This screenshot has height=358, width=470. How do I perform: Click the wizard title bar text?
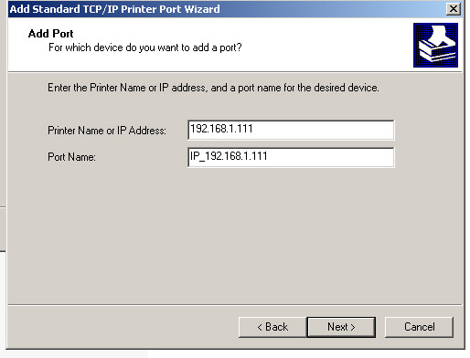coord(114,9)
